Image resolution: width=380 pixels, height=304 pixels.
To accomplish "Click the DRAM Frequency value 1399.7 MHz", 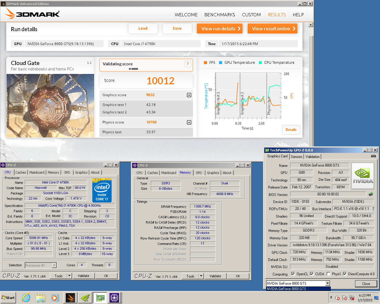I will click(202, 206).
